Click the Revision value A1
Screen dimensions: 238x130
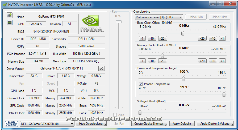(x=69, y=24)
